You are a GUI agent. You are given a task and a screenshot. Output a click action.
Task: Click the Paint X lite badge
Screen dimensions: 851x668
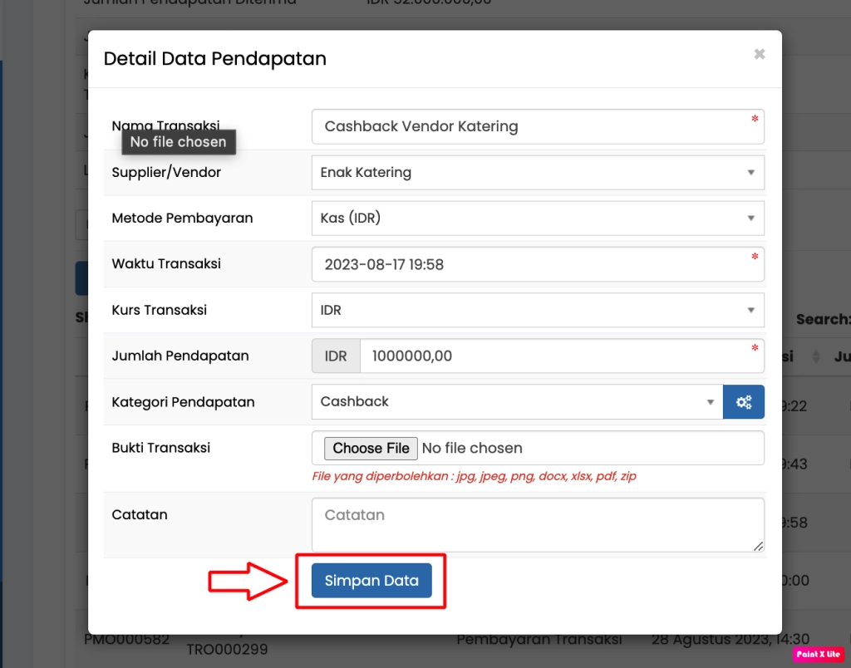click(818, 654)
